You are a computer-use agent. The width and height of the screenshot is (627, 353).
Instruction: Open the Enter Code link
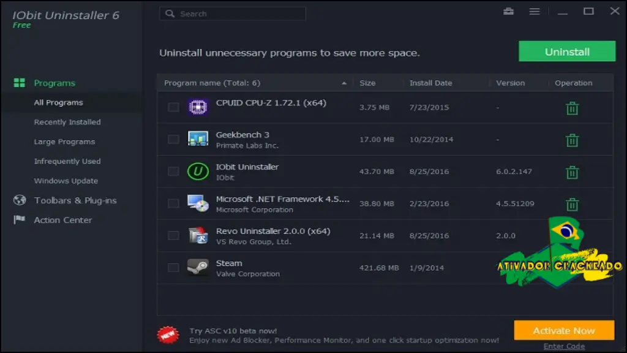click(564, 346)
